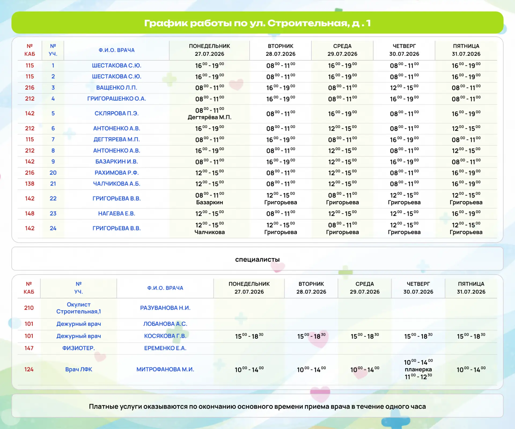Viewport: 515px width, 429px height.
Task: Select doctor name "СКЛЯРОВА П.Э."
Action: coord(117,113)
